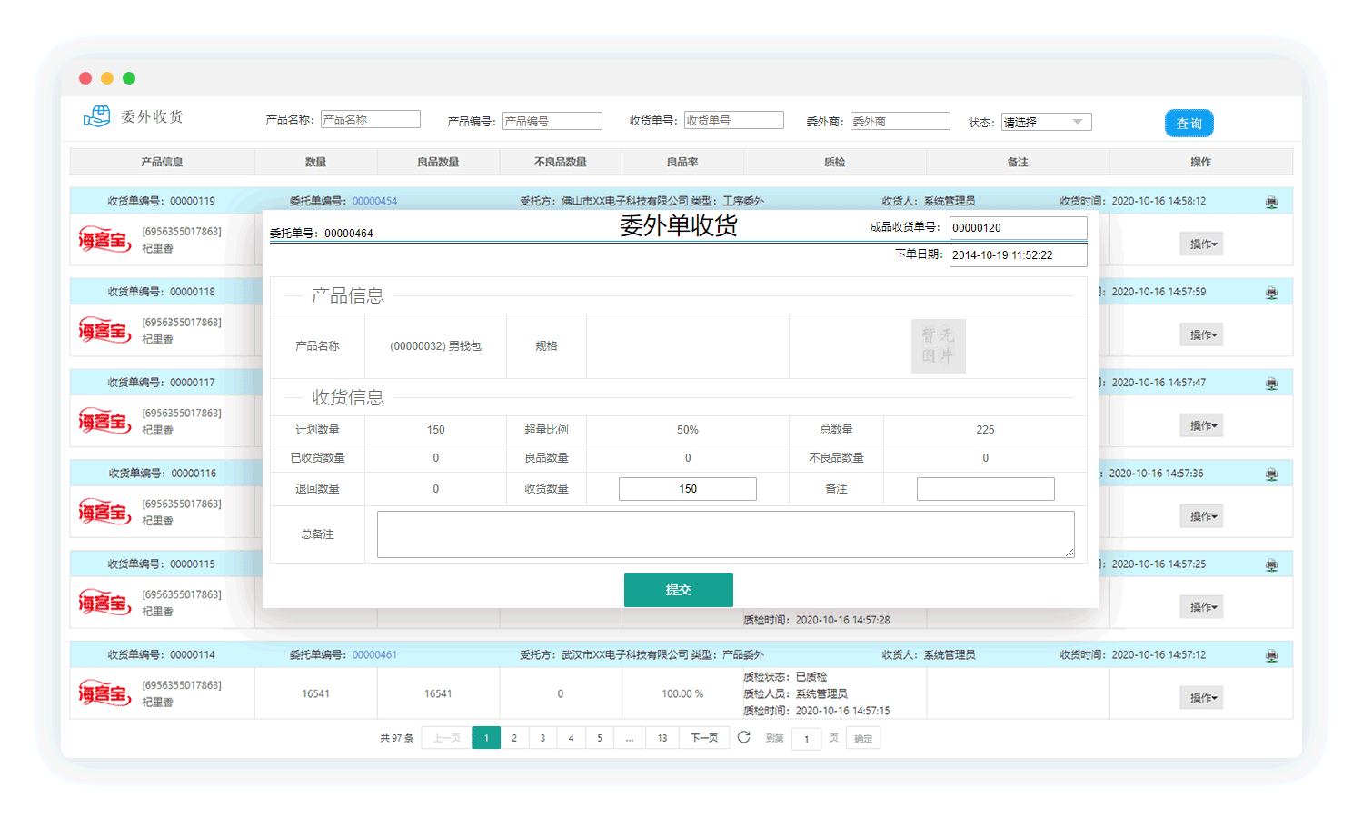Click the print icon for receipt 00000119
This screenshot has width=1363, height=818.
[1271, 202]
